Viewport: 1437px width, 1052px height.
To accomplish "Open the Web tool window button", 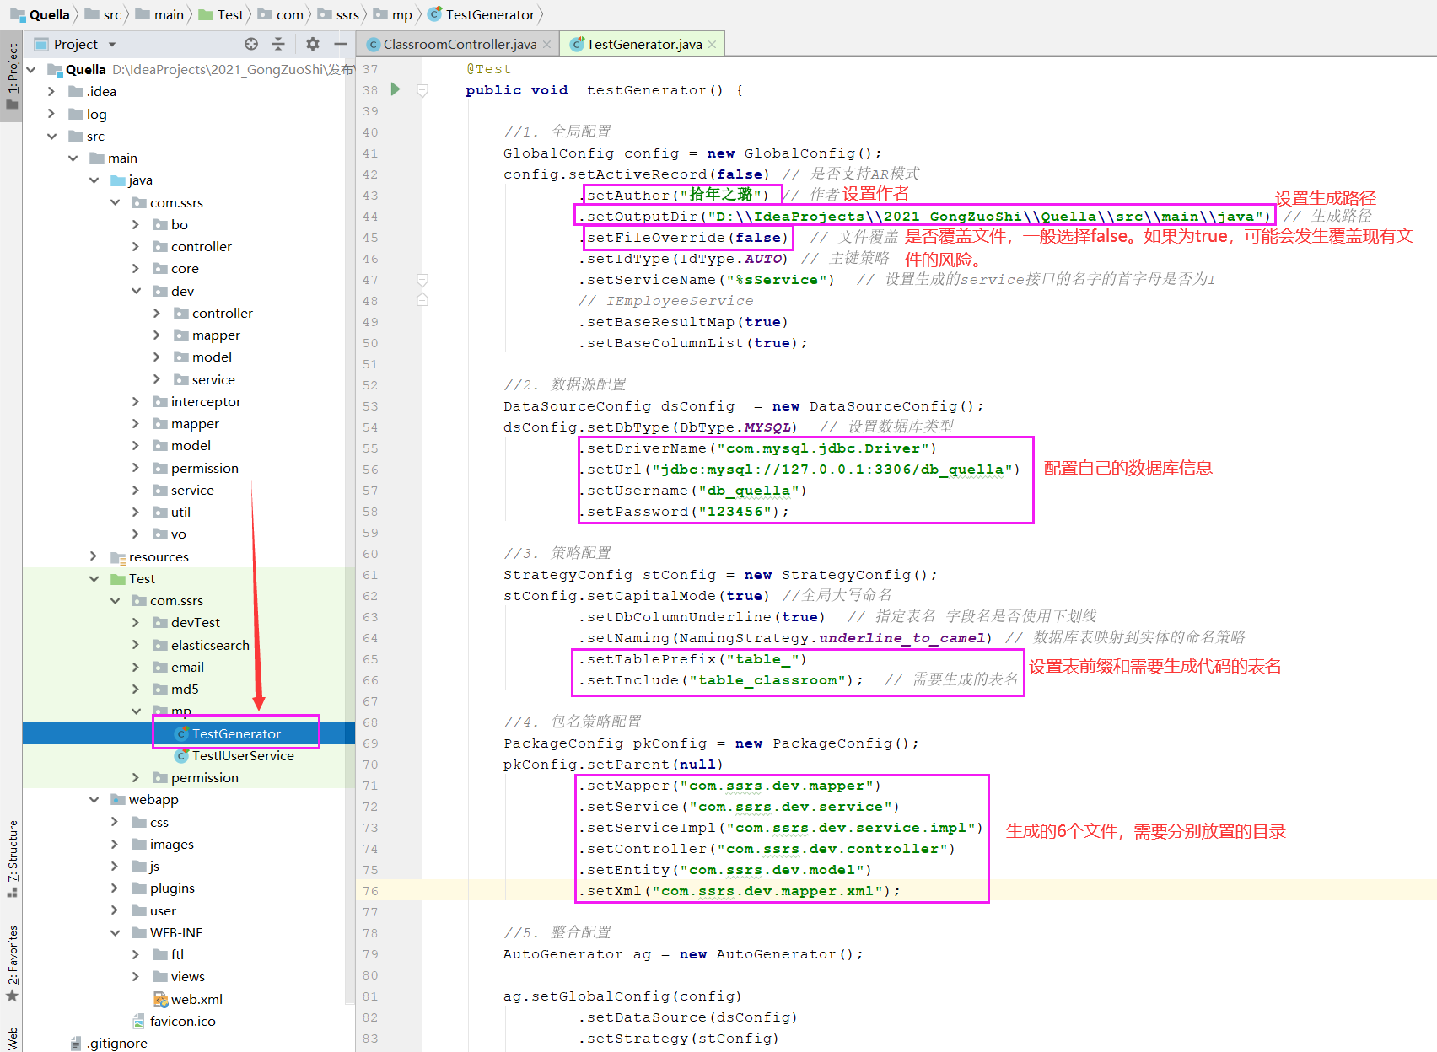I will tap(12, 1035).
